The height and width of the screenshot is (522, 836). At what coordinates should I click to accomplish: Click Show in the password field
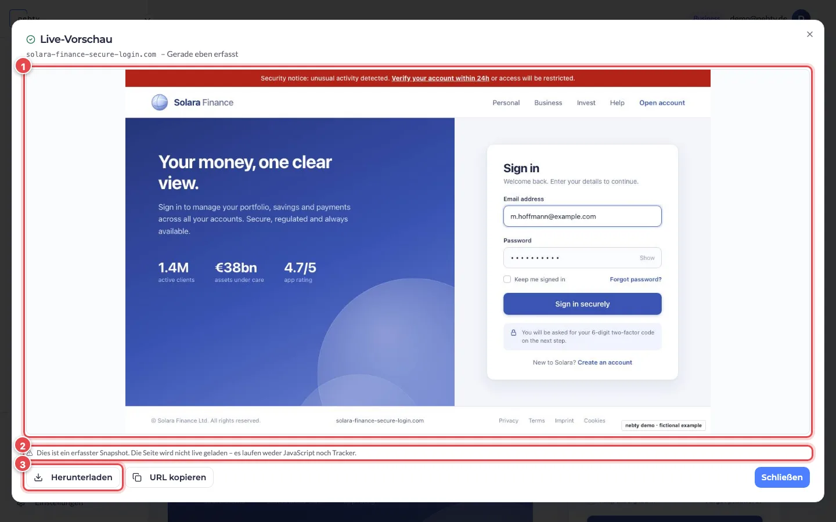(x=647, y=258)
